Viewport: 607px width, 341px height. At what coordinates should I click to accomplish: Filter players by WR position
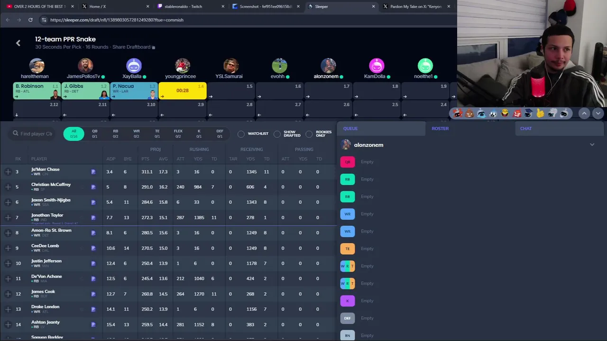tap(136, 134)
